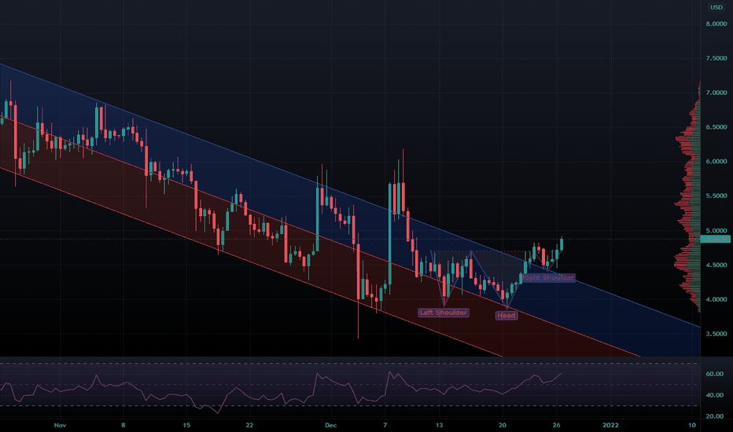Screen dimensions: 733x432
Task: Click the USD currency button
Action: pyautogui.click(x=716, y=7)
